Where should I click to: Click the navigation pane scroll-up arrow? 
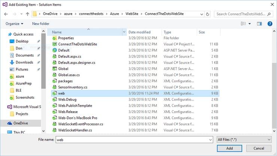[x=43, y=31]
